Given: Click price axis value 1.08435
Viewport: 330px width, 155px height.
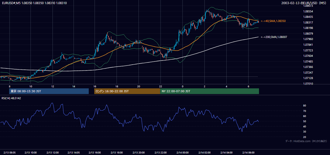Looking at the screenshot, I should click(308, 17).
